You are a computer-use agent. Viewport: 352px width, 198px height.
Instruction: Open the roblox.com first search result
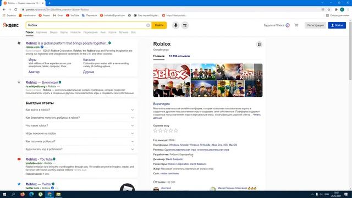[67, 43]
